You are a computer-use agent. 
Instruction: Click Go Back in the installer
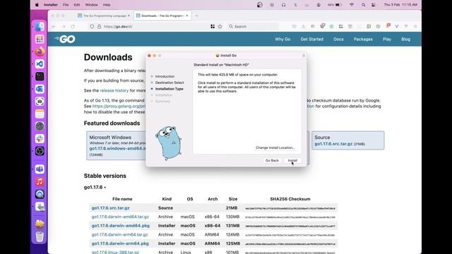(x=272, y=160)
